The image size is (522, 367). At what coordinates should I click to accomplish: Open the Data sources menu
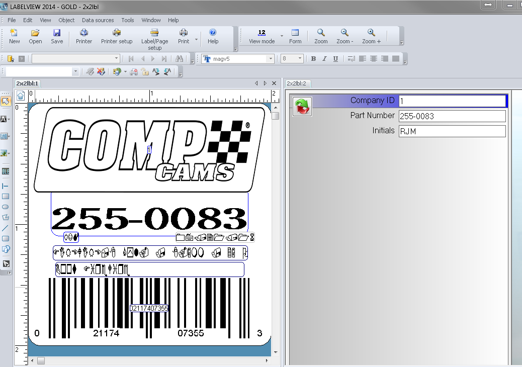(98, 20)
